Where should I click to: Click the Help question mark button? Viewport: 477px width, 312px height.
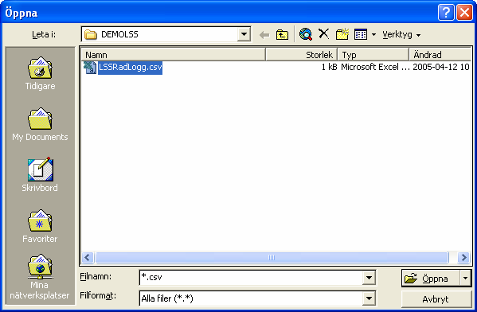point(446,13)
